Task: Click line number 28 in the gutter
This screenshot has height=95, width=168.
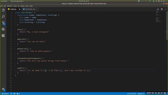Action: [11, 78]
